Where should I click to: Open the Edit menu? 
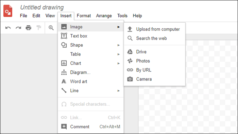point(36,16)
